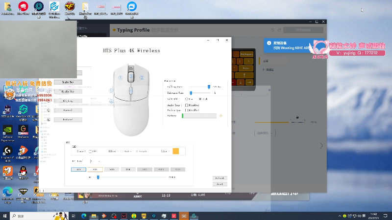Expand the system tray hidden icons
Image resolution: width=392 pixels, height=220 pixels.
tap(340, 216)
